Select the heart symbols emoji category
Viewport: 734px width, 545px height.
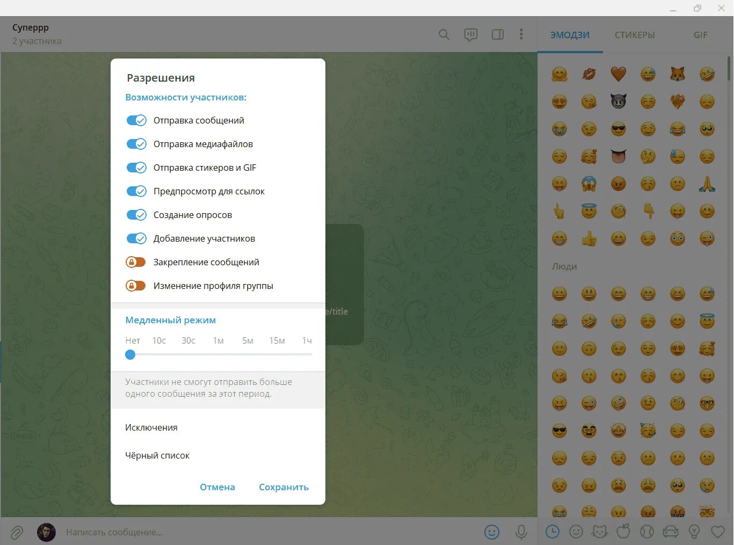click(718, 532)
